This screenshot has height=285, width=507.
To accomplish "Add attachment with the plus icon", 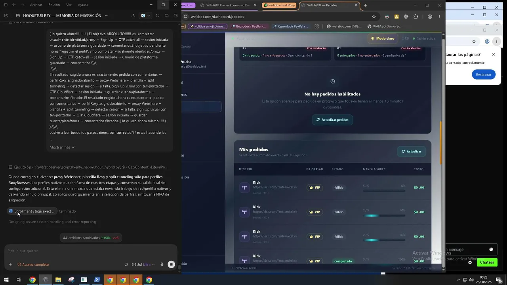I will [10, 264].
